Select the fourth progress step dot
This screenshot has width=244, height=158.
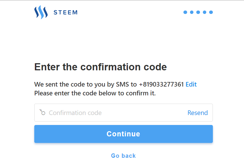click(205, 12)
